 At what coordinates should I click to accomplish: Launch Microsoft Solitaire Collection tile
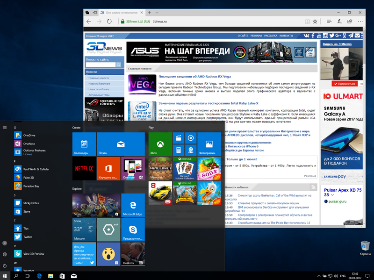pyautogui.click(x=185, y=168)
